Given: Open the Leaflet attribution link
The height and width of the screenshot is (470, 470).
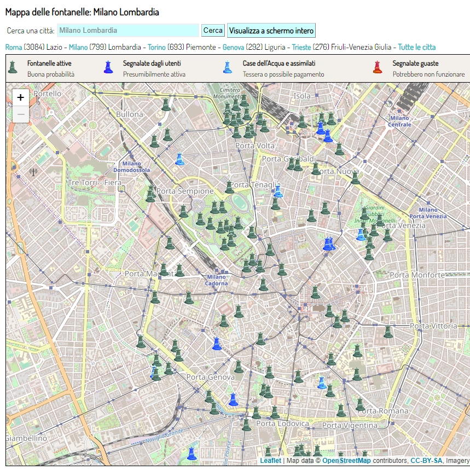Looking at the screenshot, I should pos(270,461).
